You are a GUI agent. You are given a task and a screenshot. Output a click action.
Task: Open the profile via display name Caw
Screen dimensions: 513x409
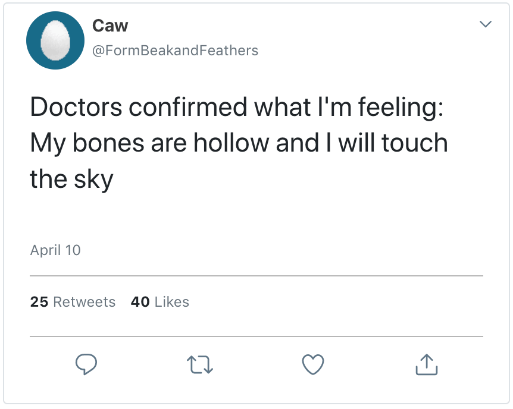click(x=110, y=25)
